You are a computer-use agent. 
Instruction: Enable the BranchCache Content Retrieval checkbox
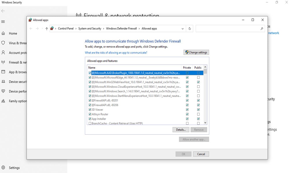pyautogui.click(x=90, y=123)
